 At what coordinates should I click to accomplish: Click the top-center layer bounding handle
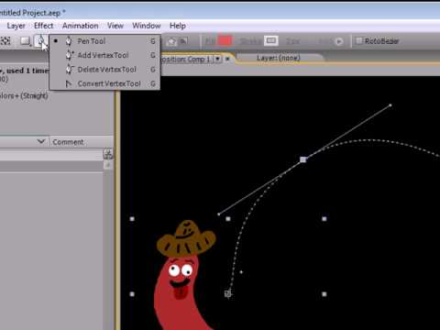coord(228,219)
